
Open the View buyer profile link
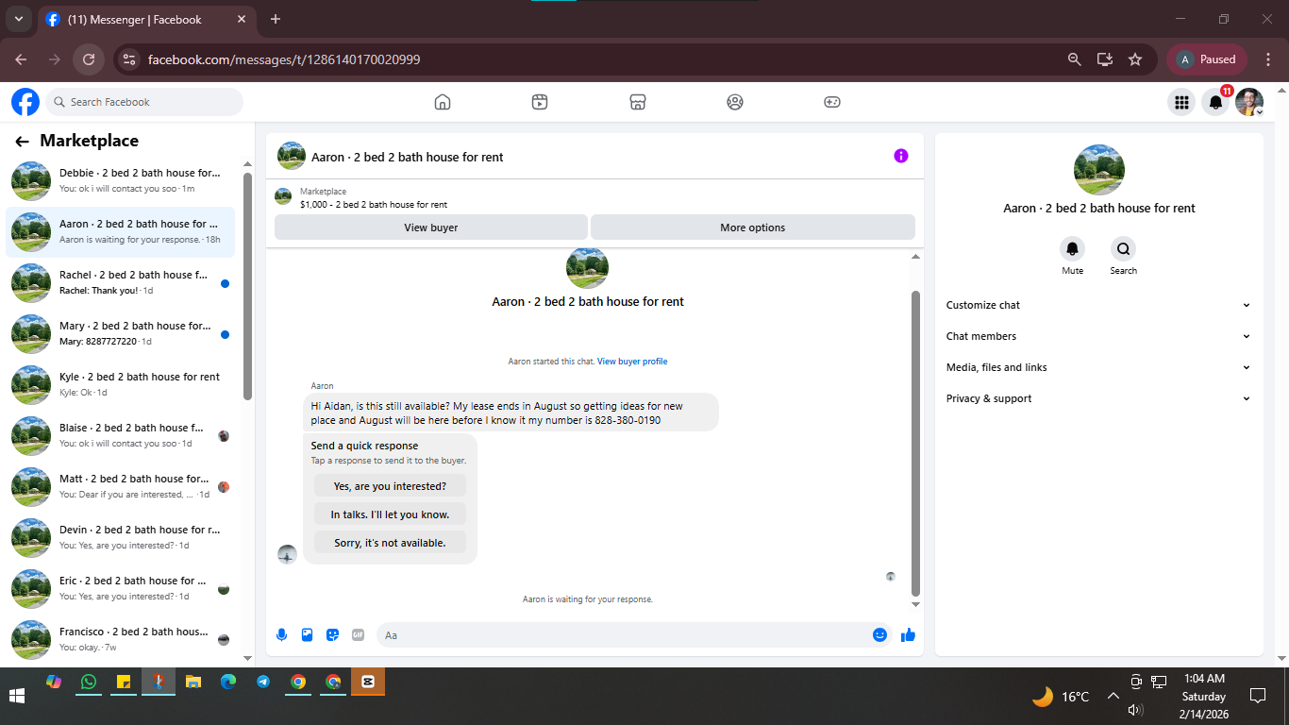tap(632, 362)
